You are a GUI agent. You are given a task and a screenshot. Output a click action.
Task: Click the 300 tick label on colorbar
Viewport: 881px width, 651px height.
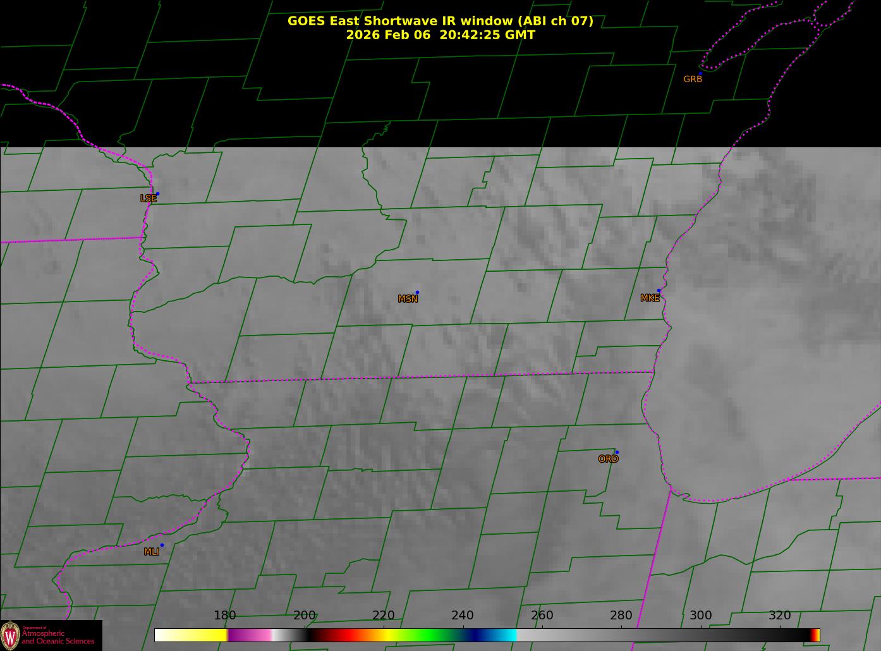click(x=700, y=616)
